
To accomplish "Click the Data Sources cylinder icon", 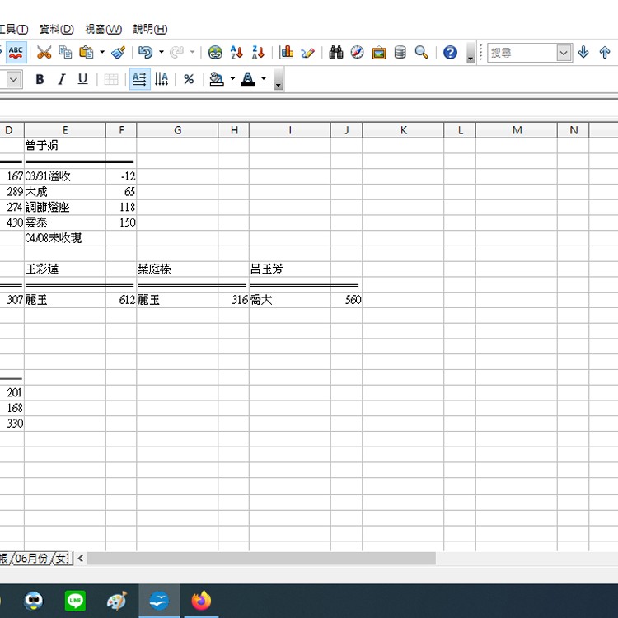I will (400, 53).
